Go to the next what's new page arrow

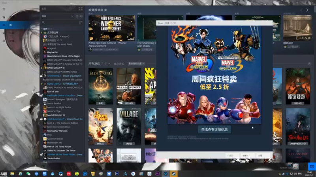tap(307, 10)
